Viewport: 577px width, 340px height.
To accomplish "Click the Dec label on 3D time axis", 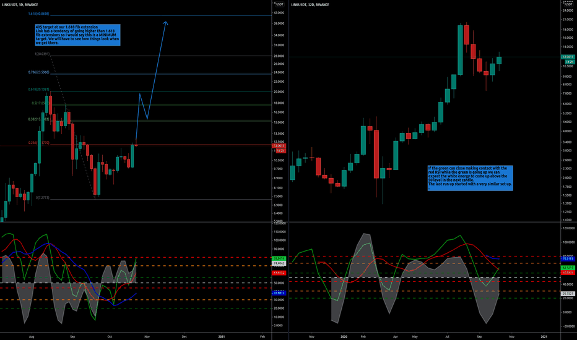I will coord(184,336).
